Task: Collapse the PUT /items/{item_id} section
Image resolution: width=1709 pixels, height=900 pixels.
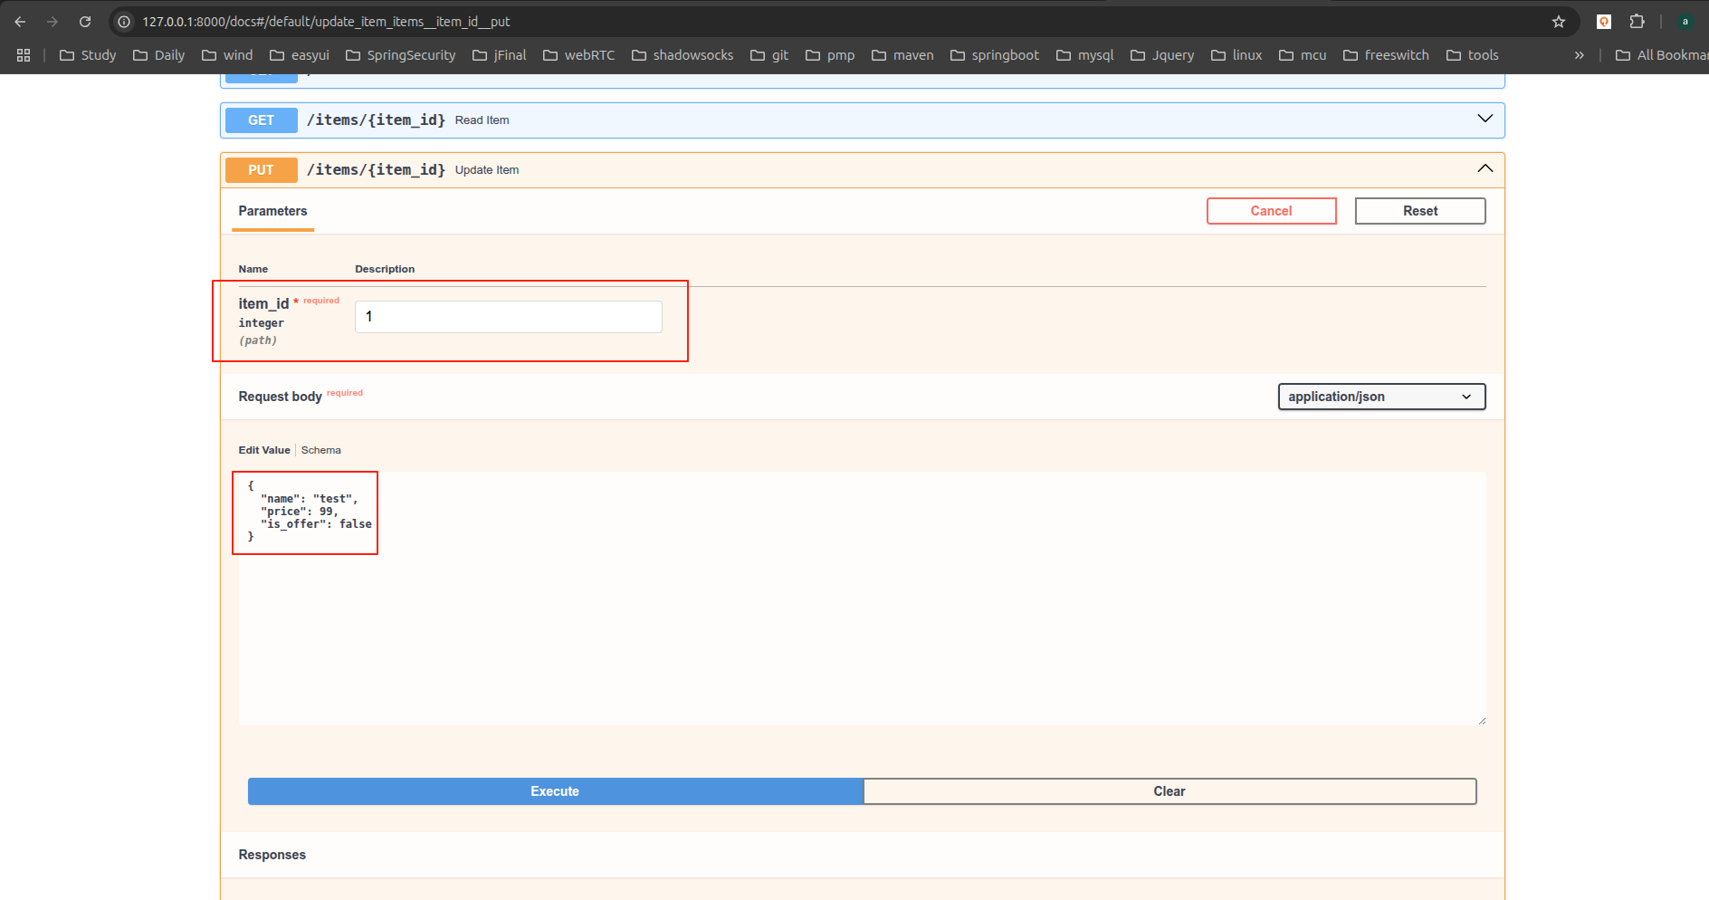Action: pyautogui.click(x=1485, y=169)
